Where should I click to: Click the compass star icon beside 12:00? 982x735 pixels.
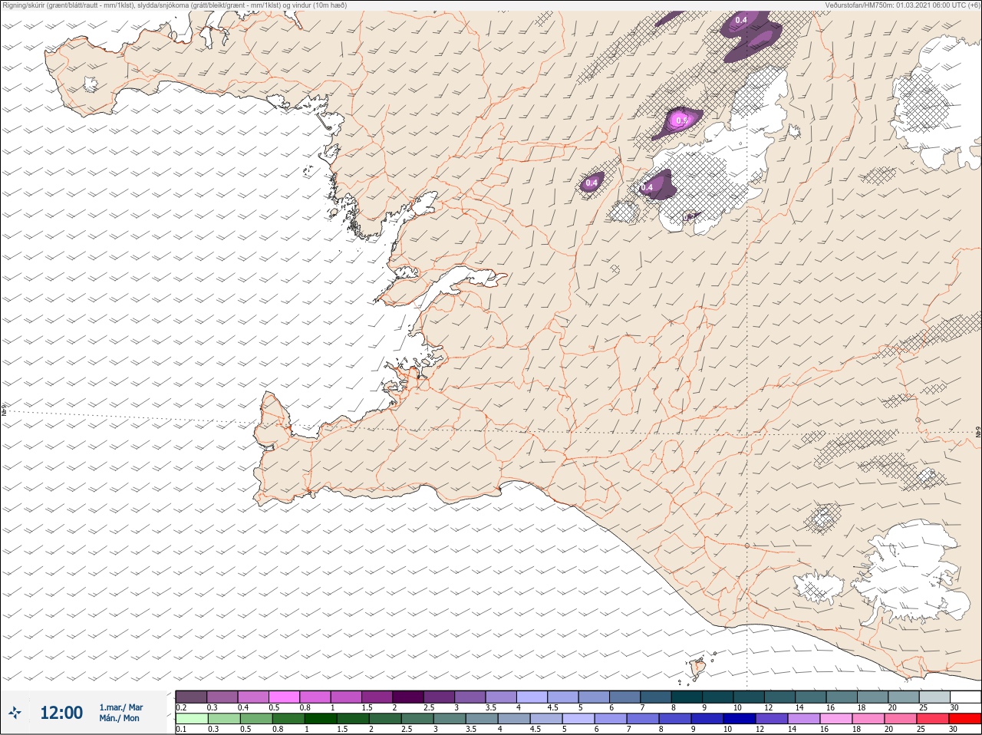[x=15, y=713]
